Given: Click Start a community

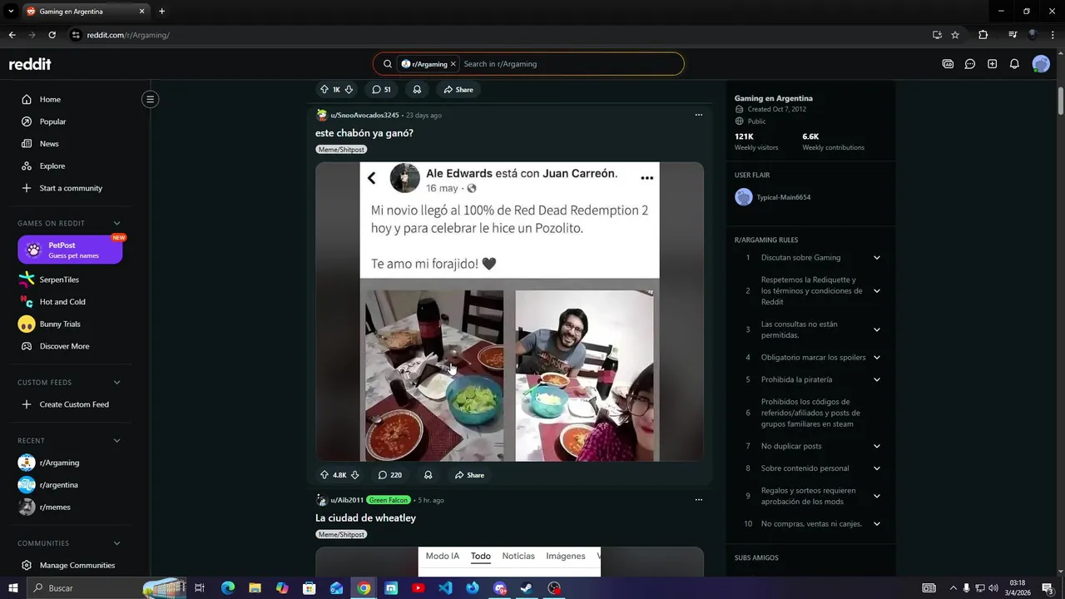Looking at the screenshot, I should (71, 188).
